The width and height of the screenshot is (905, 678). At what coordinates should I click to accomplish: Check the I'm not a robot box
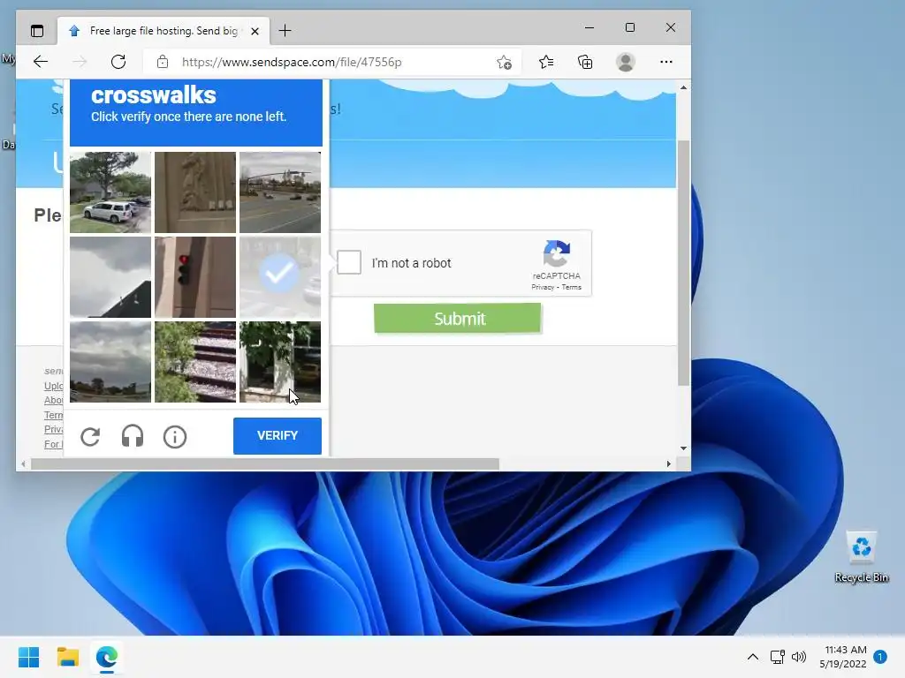[x=349, y=262]
